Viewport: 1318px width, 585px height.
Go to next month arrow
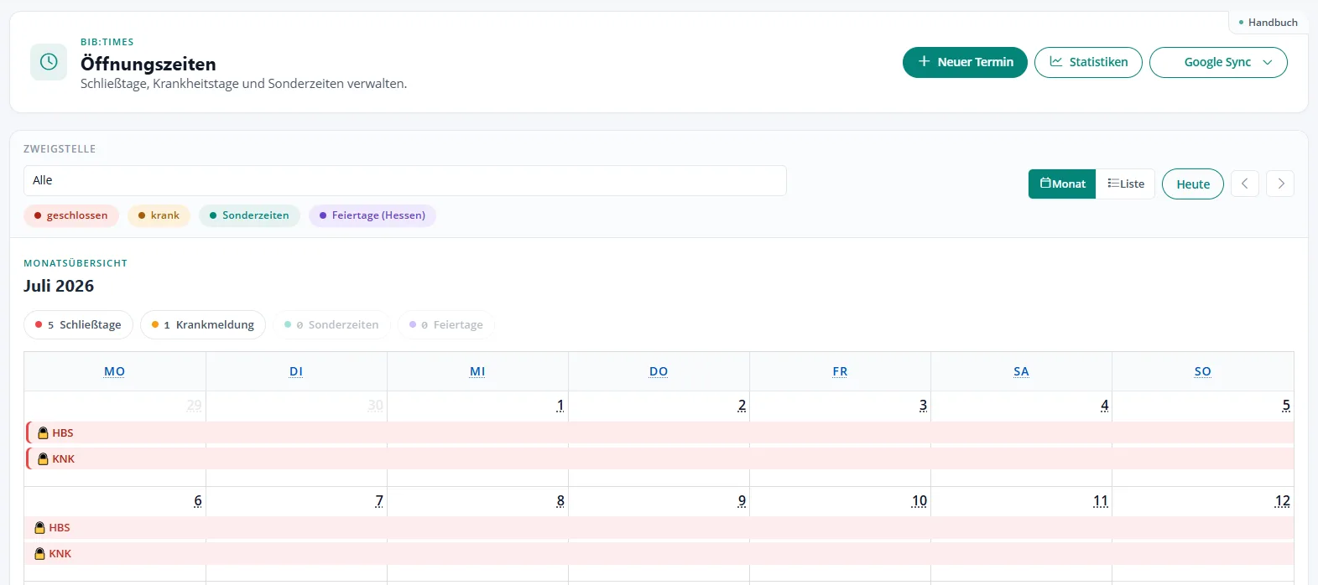(1280, 184)
